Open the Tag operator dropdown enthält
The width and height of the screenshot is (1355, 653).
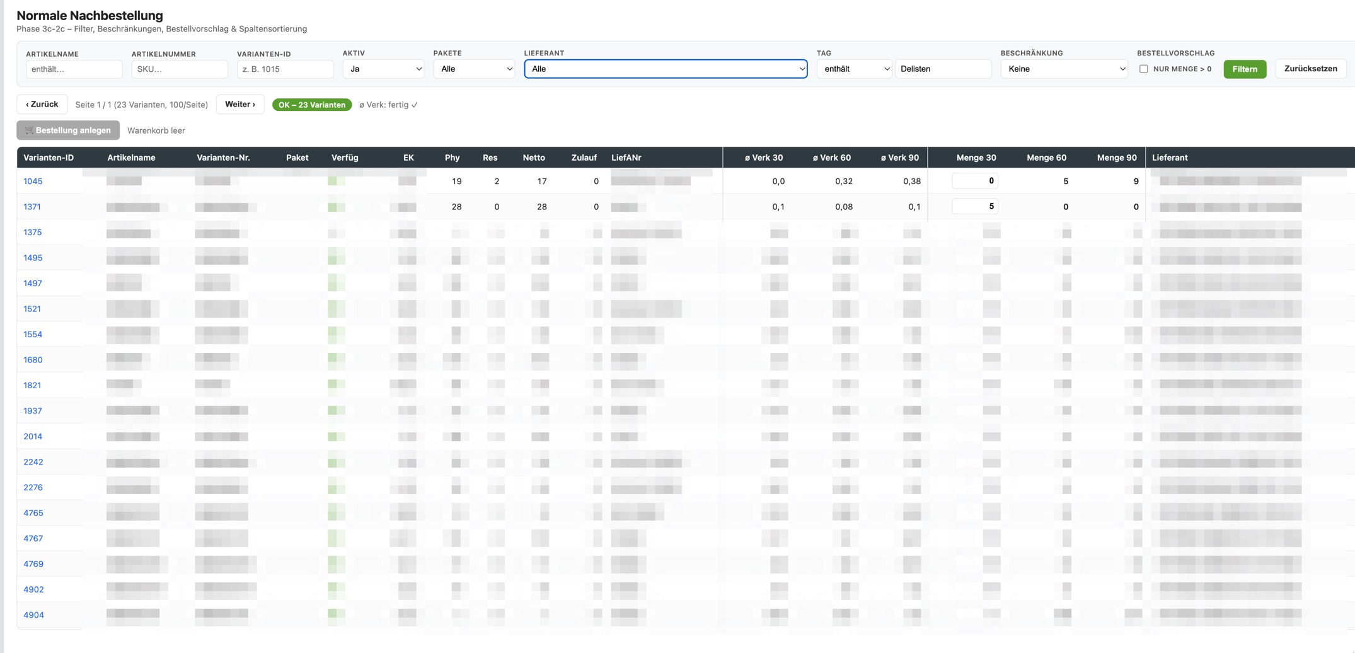pyautogui.click(x=854, y=69)
